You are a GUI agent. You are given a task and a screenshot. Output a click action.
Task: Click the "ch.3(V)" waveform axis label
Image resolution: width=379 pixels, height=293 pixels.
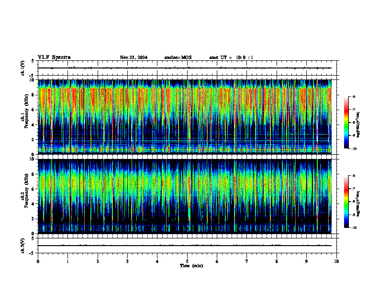22,246
